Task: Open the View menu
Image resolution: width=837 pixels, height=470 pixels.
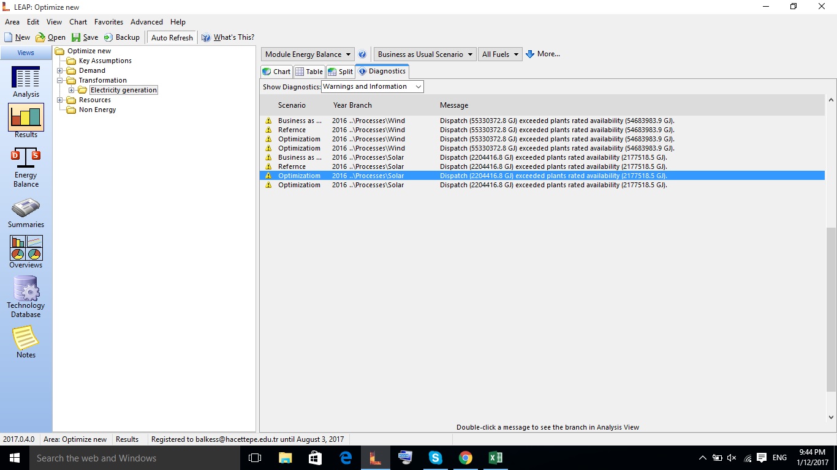Action: coord(54,22)
